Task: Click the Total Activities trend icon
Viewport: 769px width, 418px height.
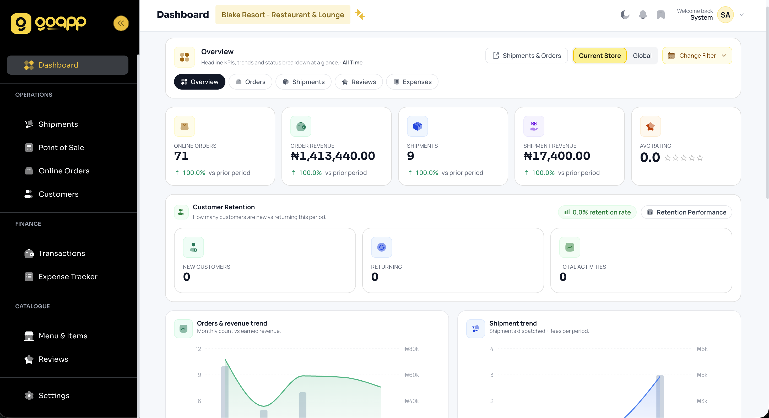Action: 570,247
